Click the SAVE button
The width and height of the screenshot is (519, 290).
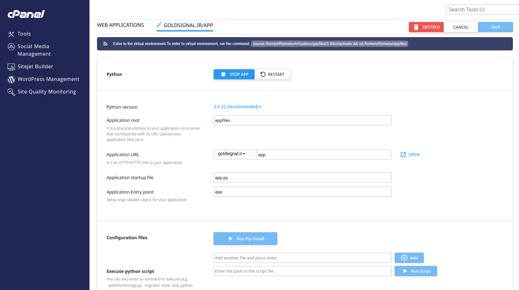(x=495, y=27)
